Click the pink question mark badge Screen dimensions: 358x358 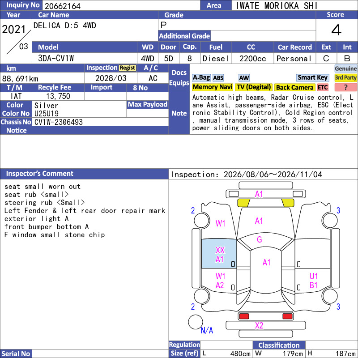(345, 87)
